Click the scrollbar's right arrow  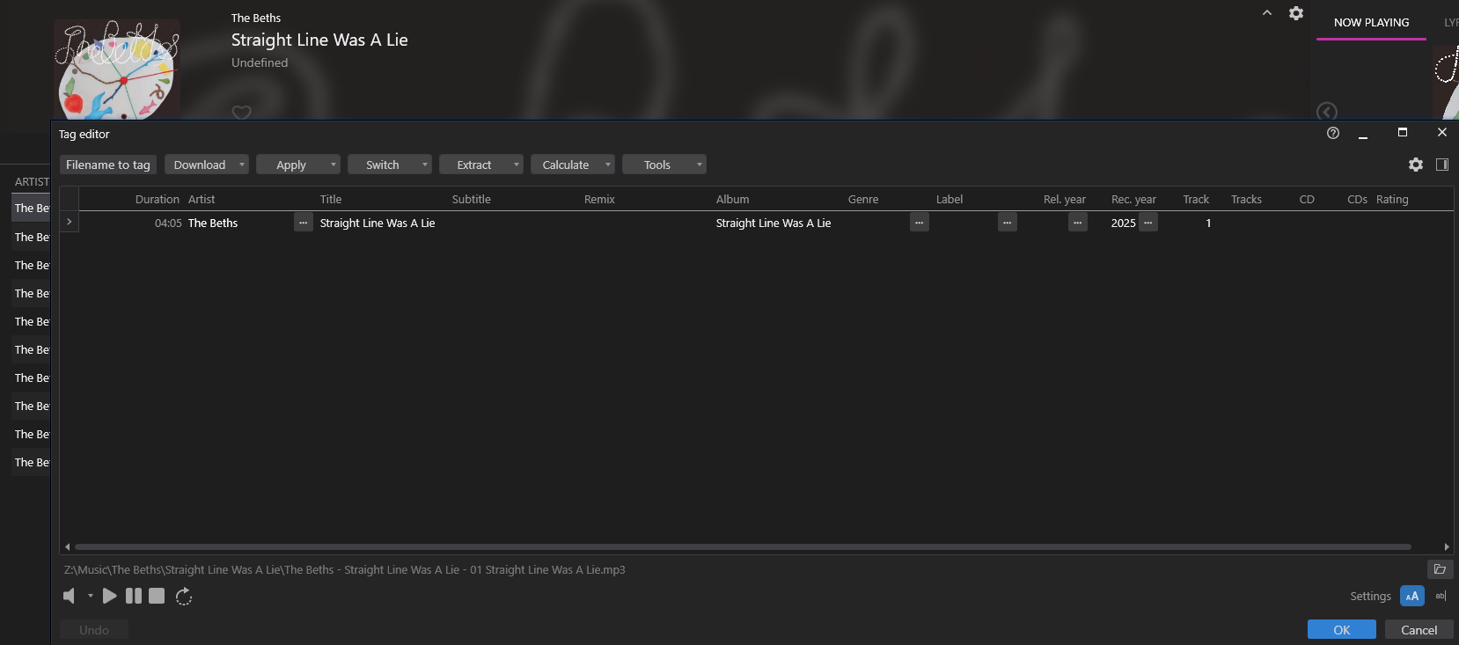1447,546
